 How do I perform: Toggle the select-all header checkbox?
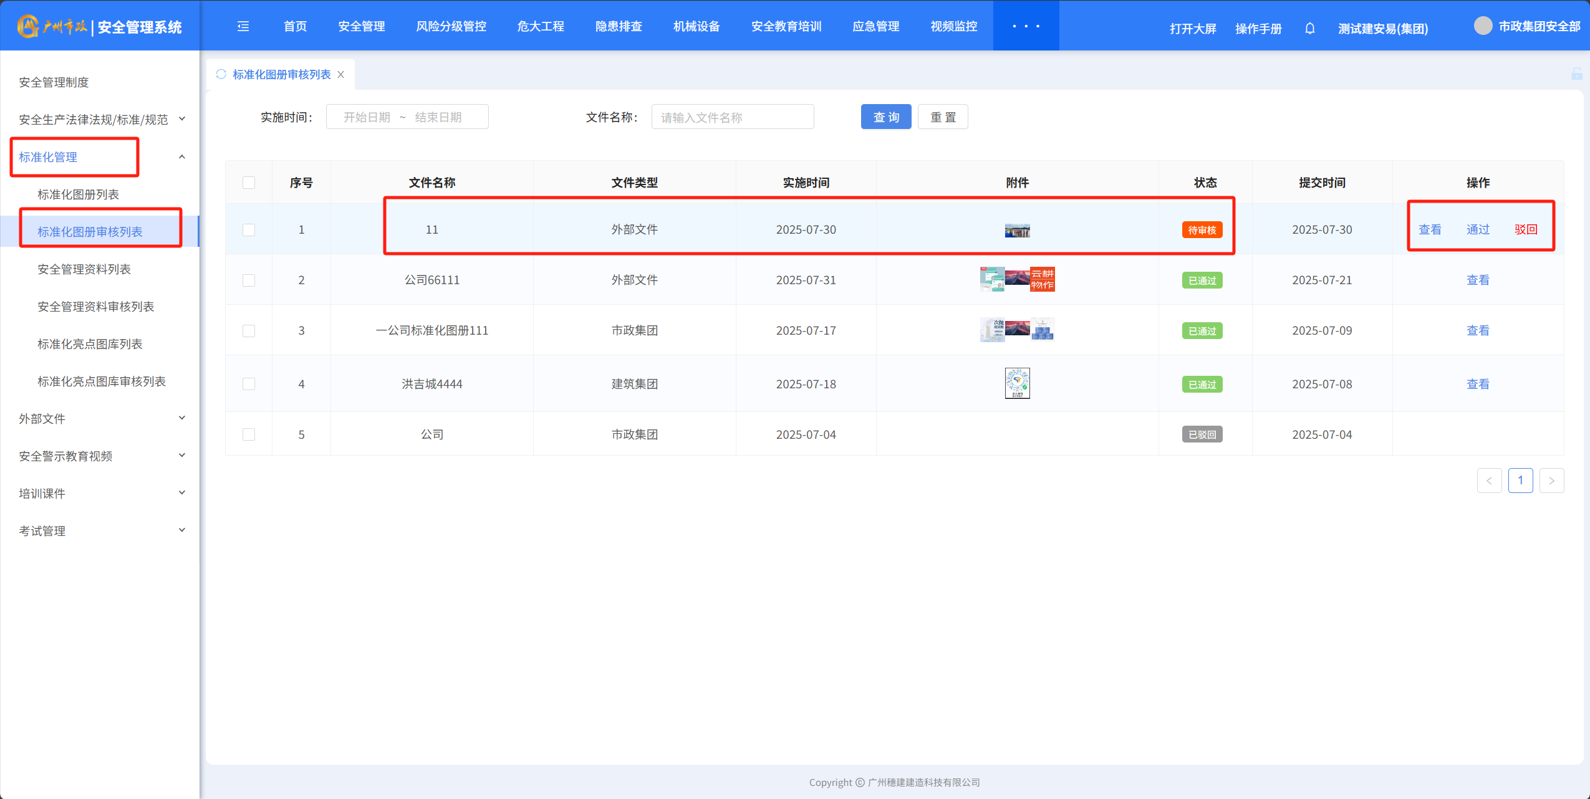click(249, 183)
